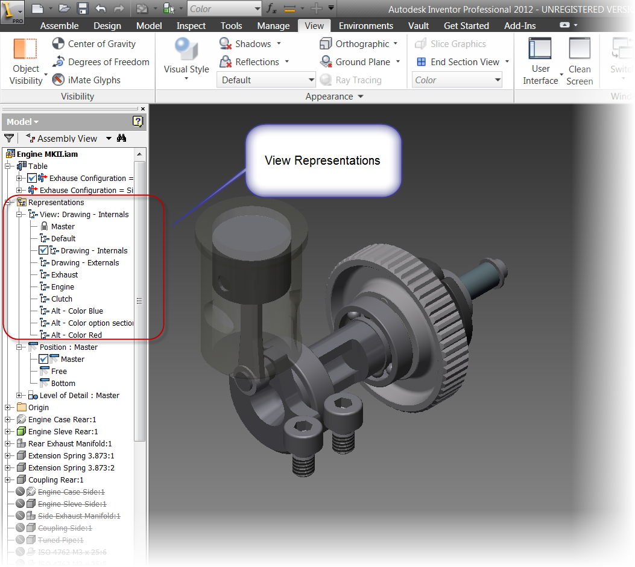Expand the Engine Case Rear:1 node
The image size is (635, 567).
point(8,420)
